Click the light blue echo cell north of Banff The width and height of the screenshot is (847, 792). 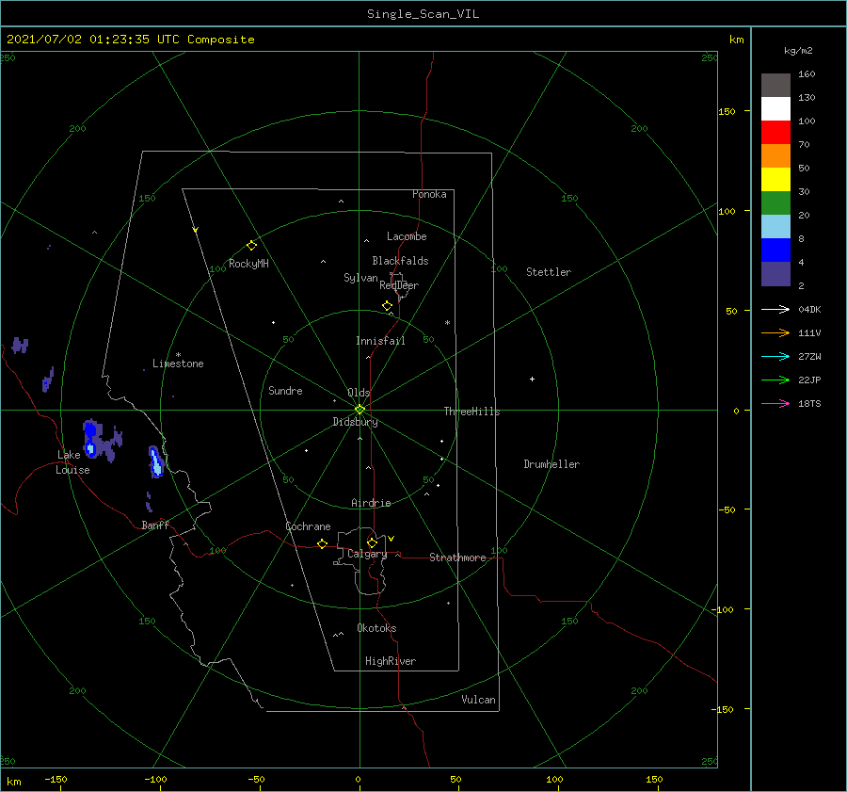pyautogui.click(x=156, y=461)
